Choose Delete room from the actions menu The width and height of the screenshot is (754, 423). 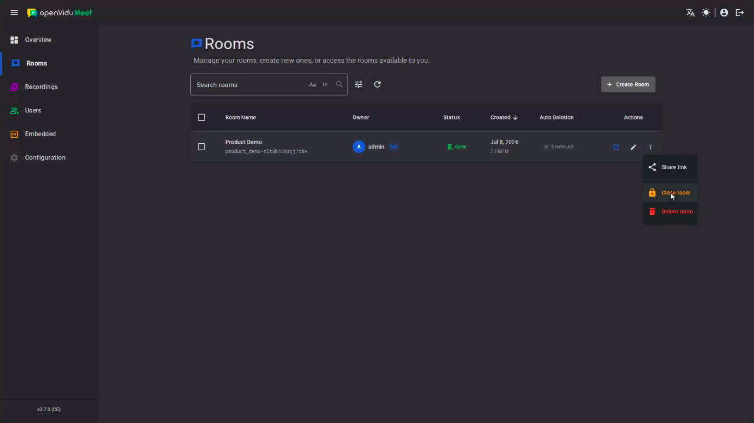click(670, 212)
